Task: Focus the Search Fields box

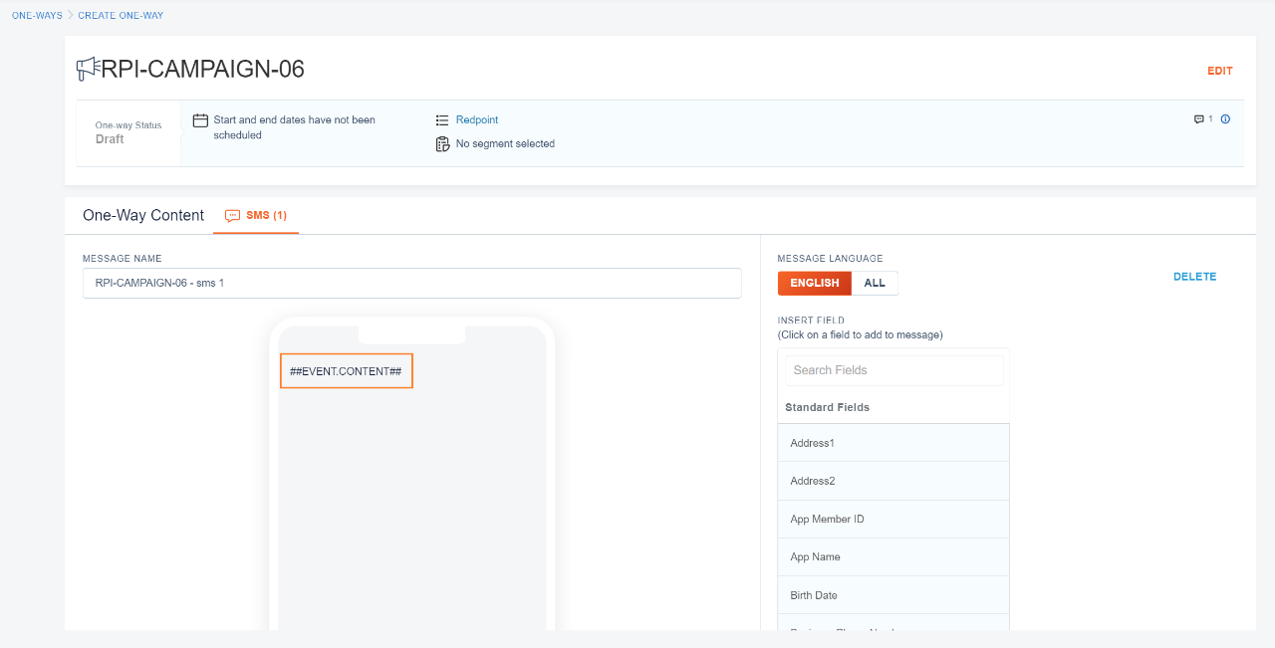Action: (893, 370)
